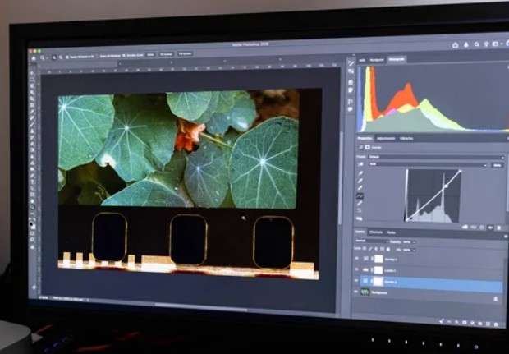The image size is (509, 354).
Task: Click the lightbulb Learn icon
Action: tap(486, 44)
